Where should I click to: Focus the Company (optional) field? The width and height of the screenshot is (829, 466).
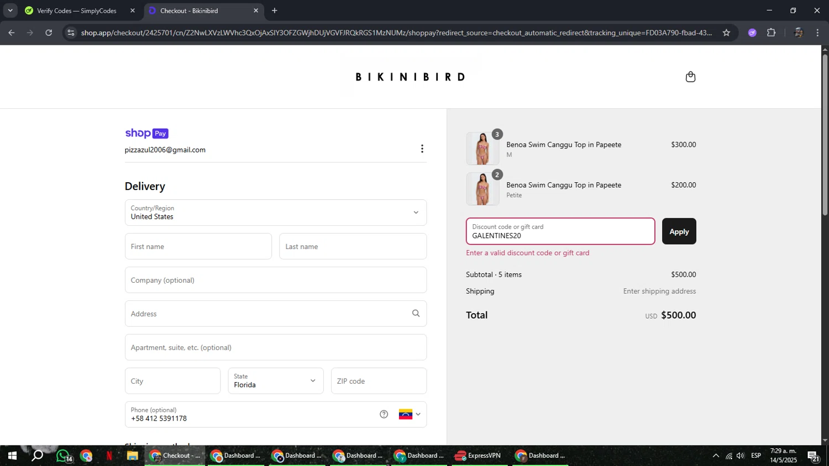pos(276,280)
